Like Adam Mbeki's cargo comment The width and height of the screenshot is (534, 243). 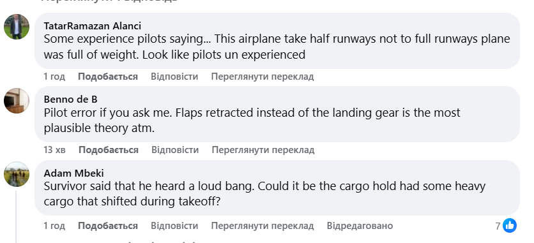pyautogui.click(x=107, y=226)
